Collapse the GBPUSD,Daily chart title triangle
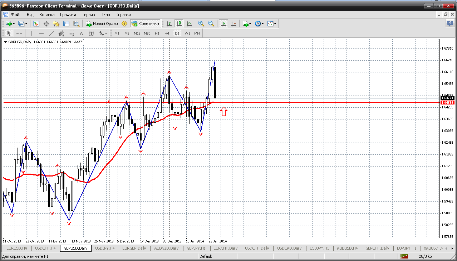The width and height of the screenshot is (457, 261). (x=6, y=42)
